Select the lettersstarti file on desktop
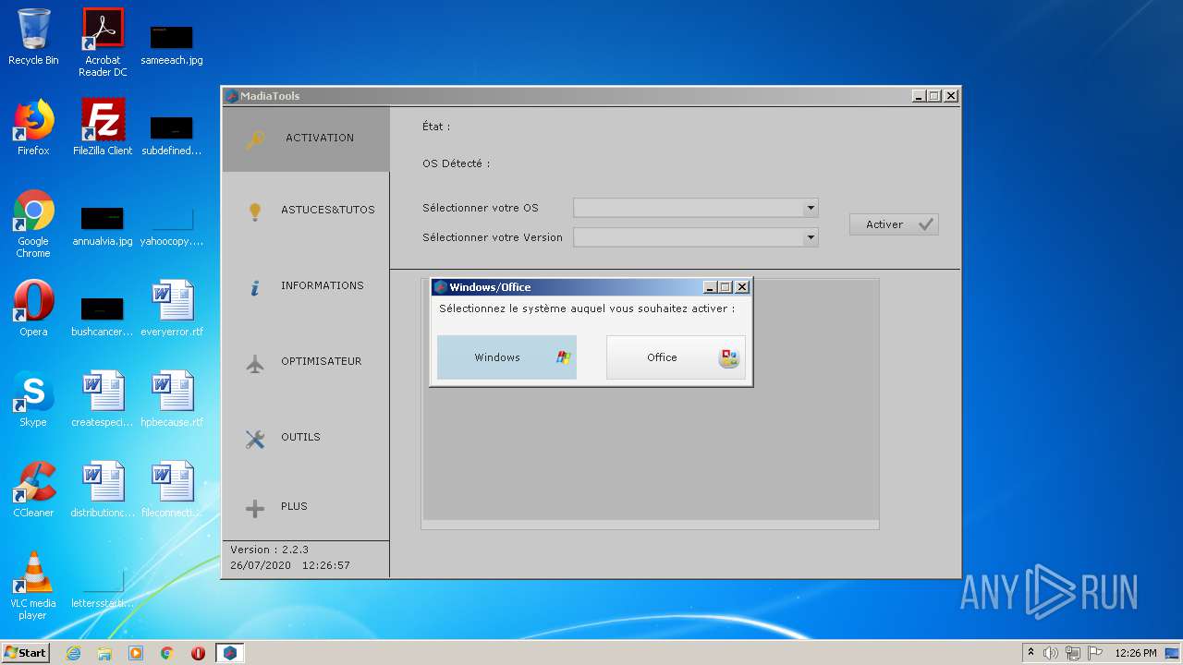The width and height of the screenshot is (1183, 665). pyautogui.click(x=103, y=587)
